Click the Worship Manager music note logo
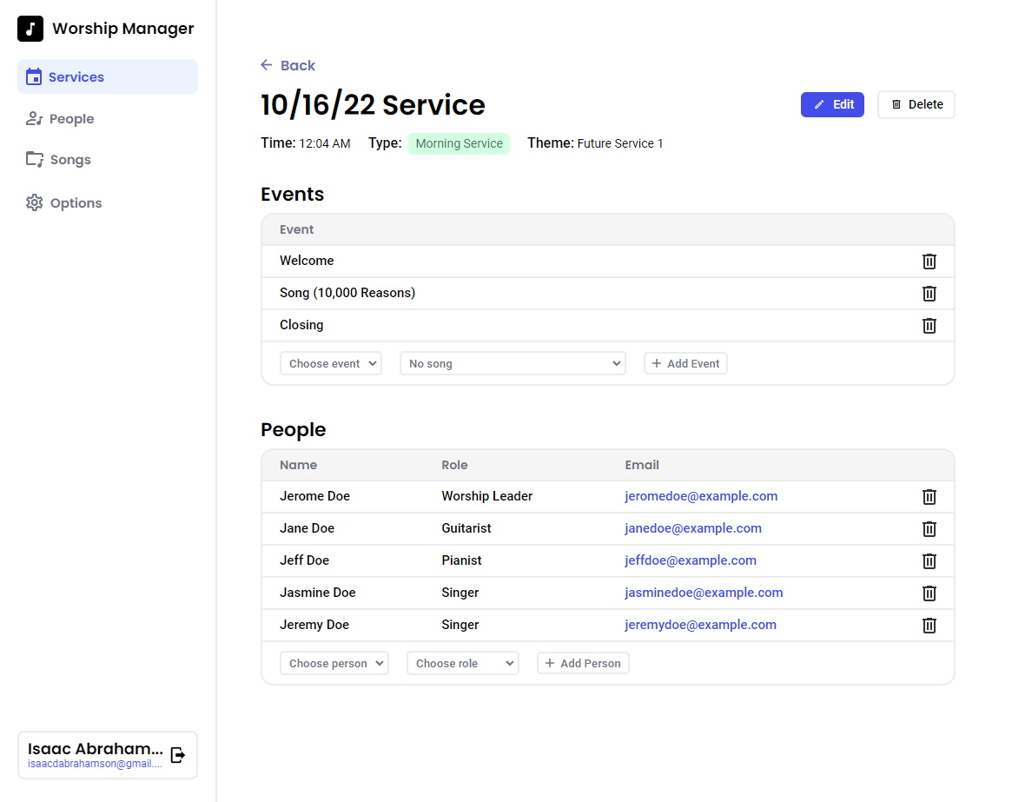The width and height of the screenshot is (1012, 802). click(x=30, y=28)
